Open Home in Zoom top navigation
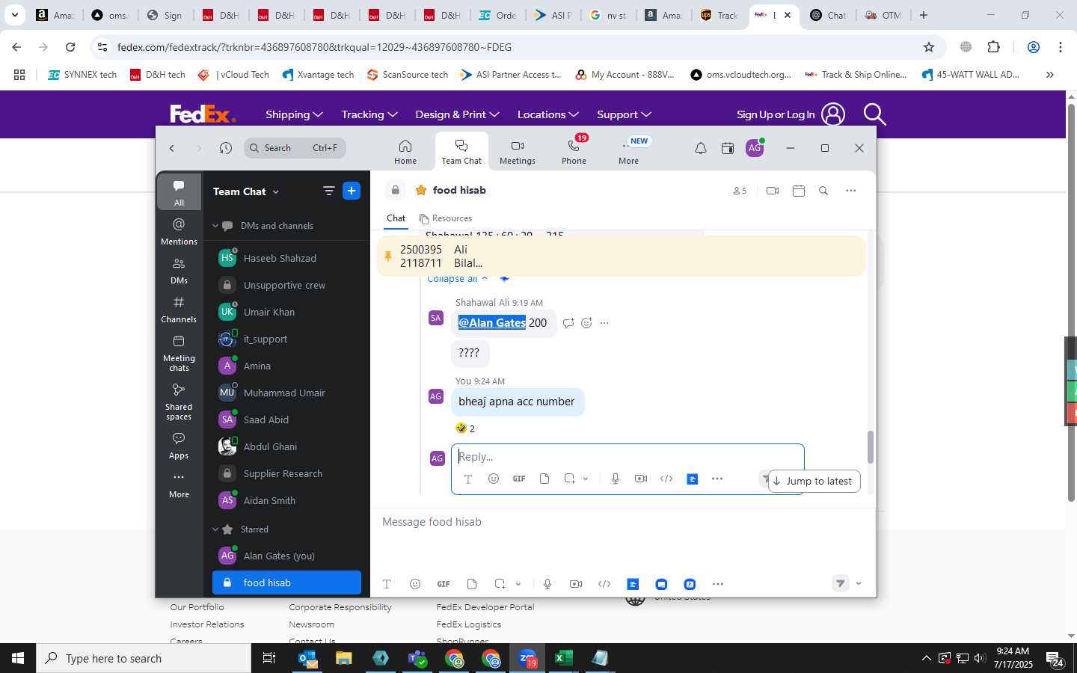Screen dimensions: 1077x673 point(405,151)
